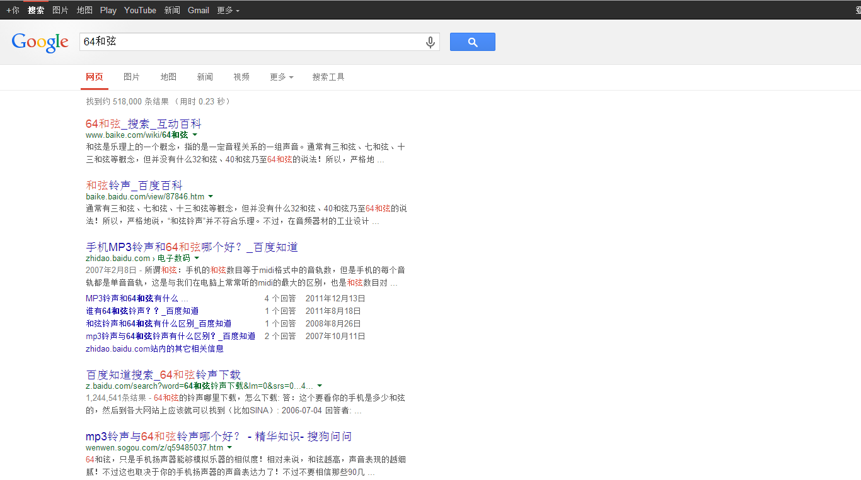Go to Play in the top bar
Viewport: 861px width, 480px height.
pos(108,10)
